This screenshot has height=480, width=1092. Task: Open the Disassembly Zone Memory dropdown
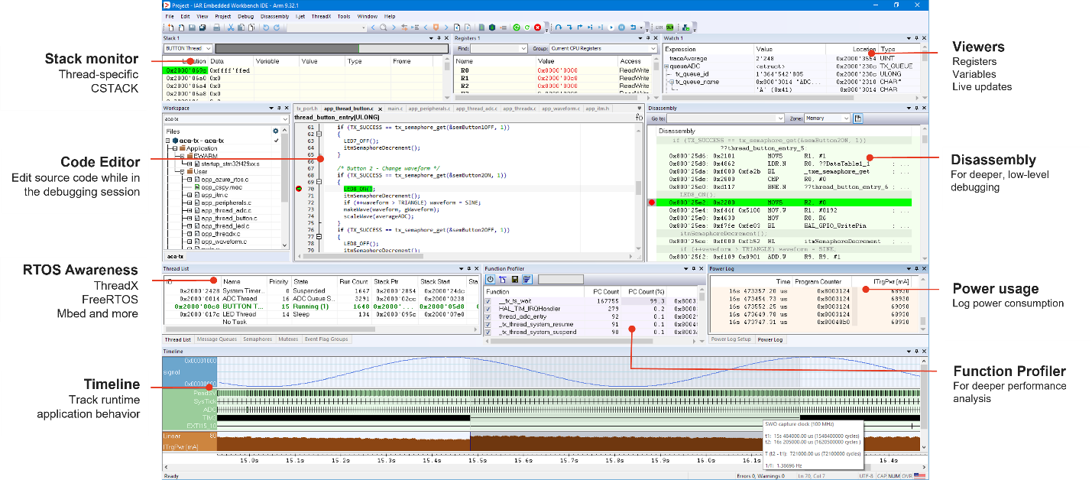point(846,118)
